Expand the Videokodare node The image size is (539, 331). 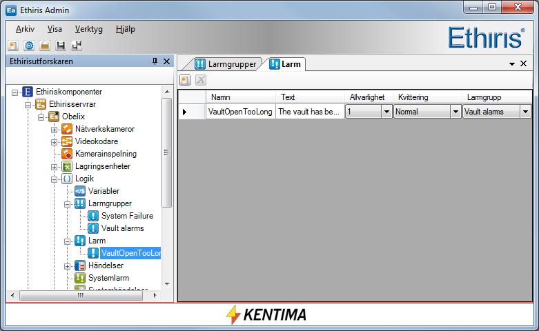[54, 142]
